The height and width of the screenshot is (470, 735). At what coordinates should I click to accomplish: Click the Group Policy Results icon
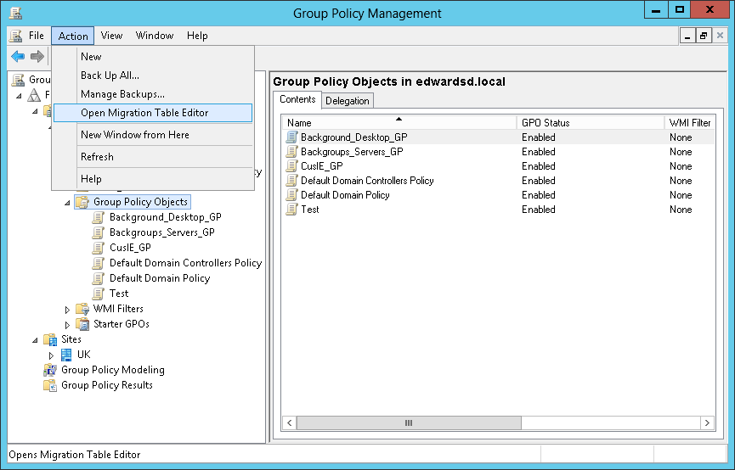tap(50, 385)
